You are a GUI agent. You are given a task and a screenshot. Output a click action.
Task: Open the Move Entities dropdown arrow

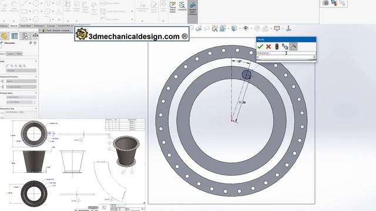(132, 19)
